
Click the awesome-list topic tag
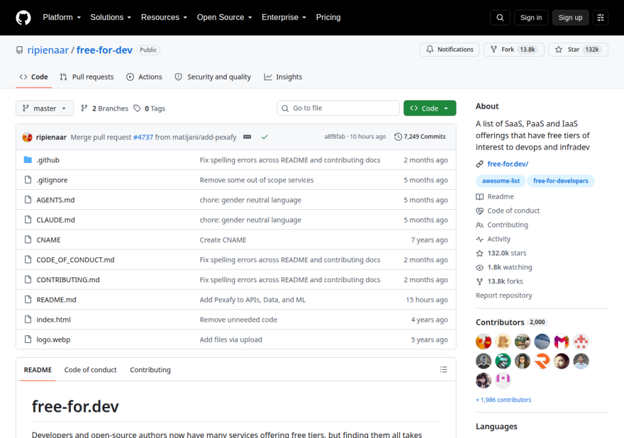(x=501, y=181)
